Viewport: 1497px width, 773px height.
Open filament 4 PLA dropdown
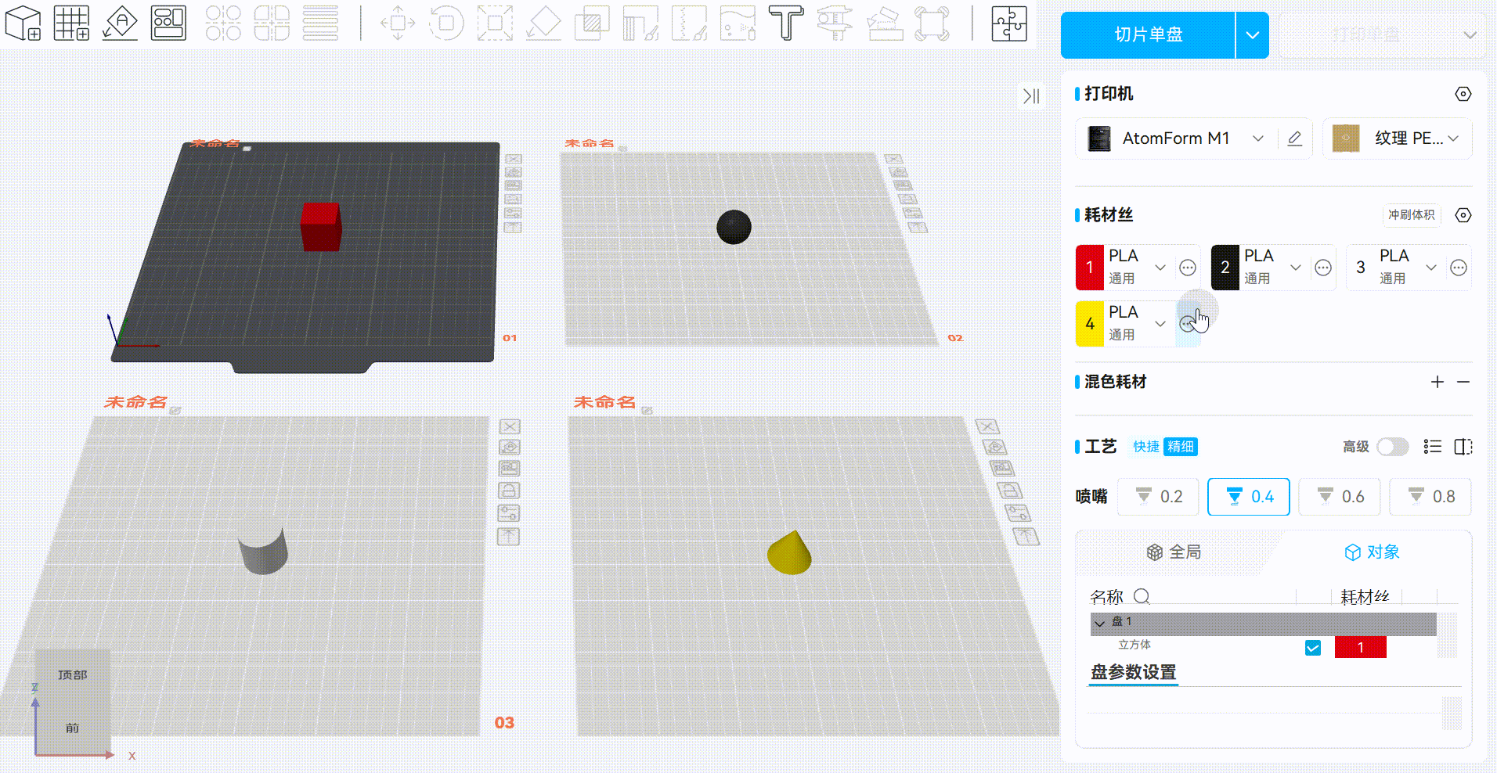1160,324
